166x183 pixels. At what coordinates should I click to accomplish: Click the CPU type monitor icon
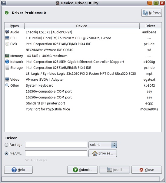(x=7, y=38)
